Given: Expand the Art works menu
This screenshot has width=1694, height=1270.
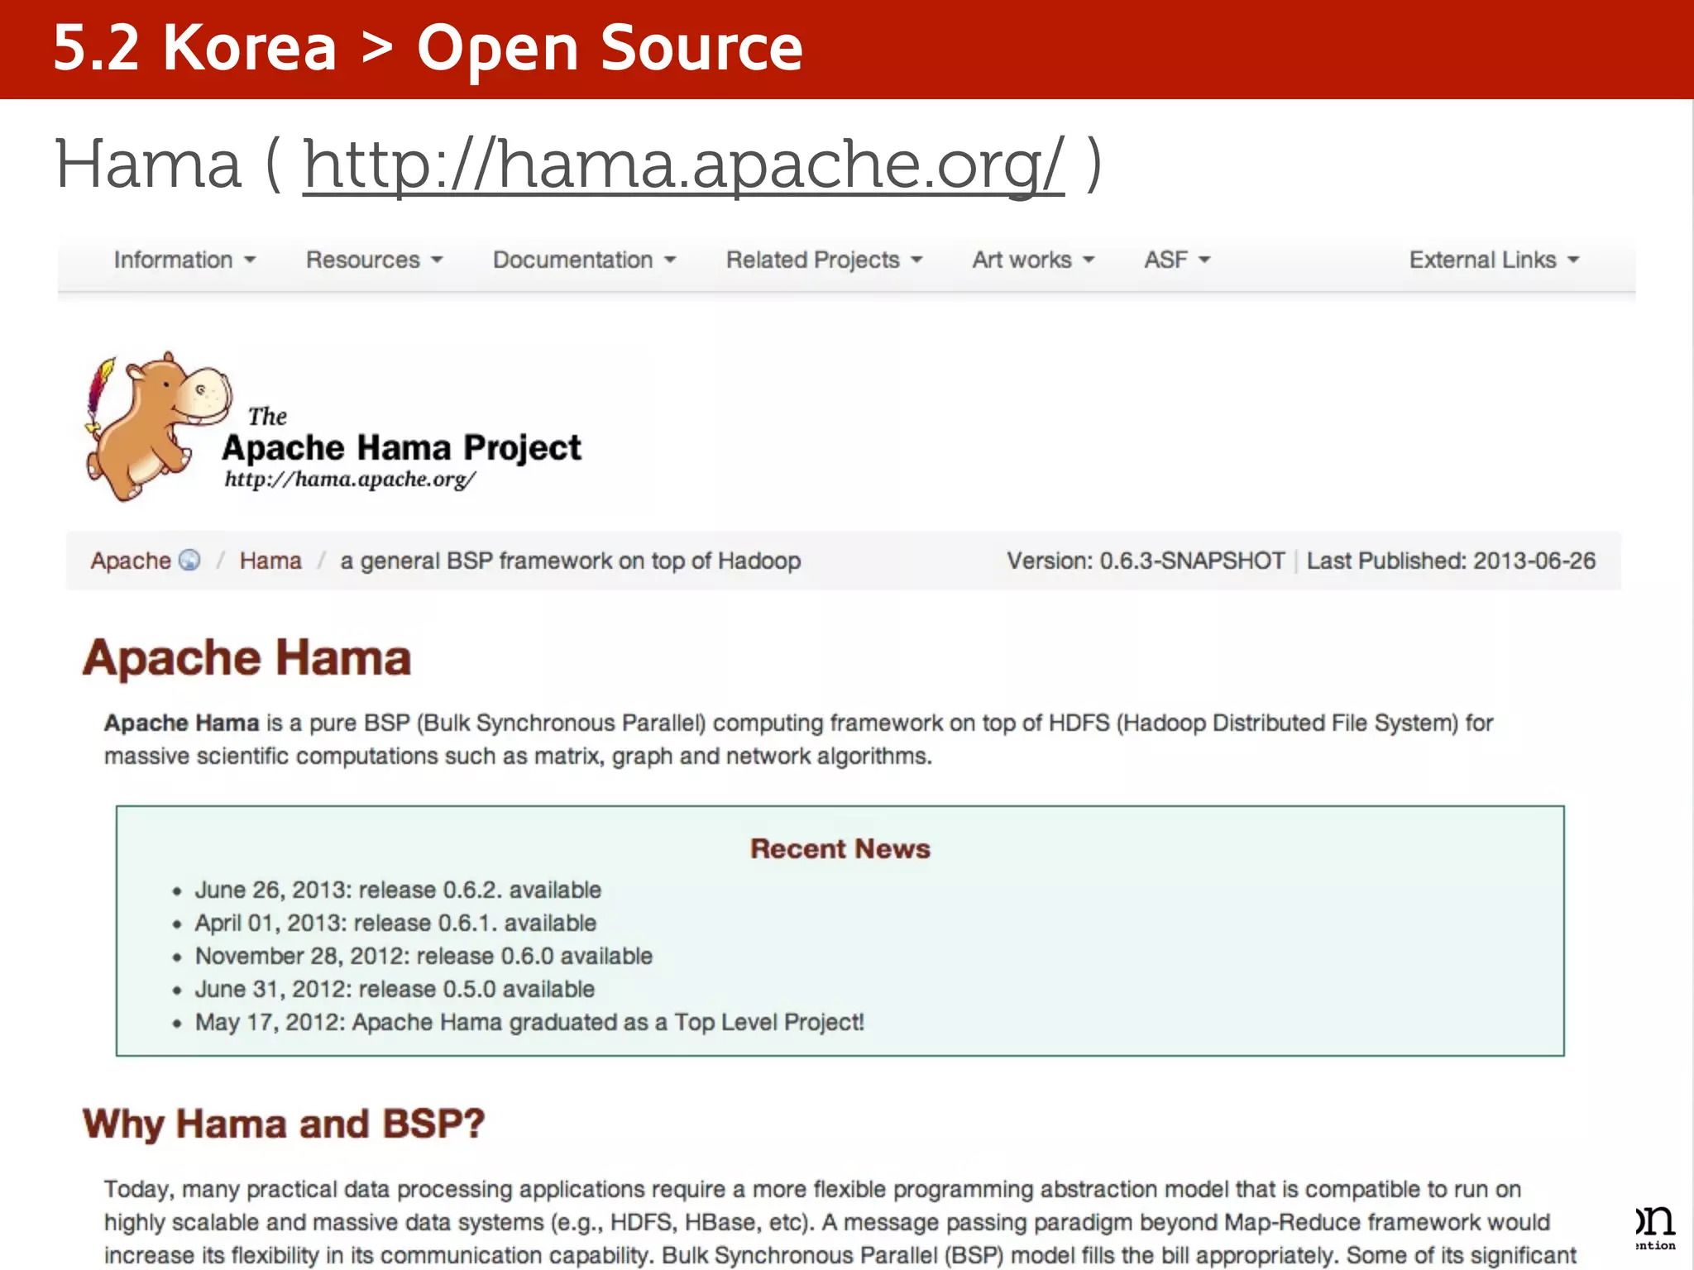Looking at the screenshot, I should point(1033,260).
